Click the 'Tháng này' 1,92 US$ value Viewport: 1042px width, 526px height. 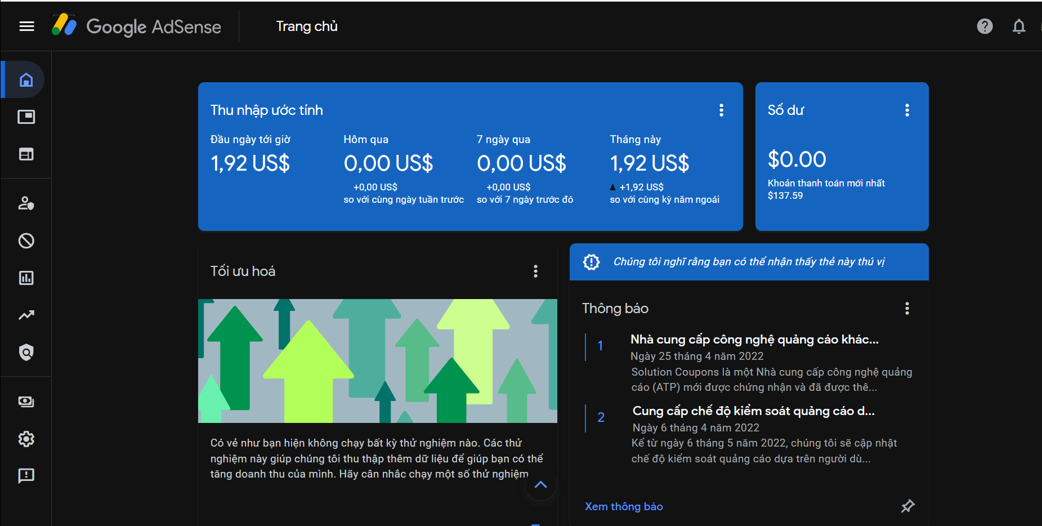coord(650,163)
